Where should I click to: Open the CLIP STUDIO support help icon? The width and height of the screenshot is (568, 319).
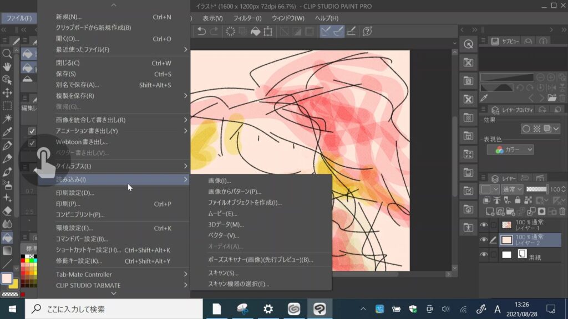[367, 32]
